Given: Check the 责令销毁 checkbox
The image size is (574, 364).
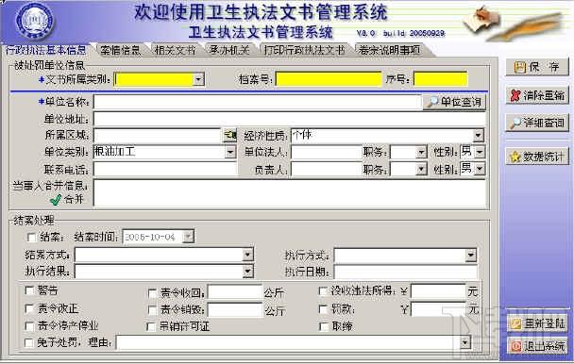Looking at the screenshot, I should click(x=152, y=310).
